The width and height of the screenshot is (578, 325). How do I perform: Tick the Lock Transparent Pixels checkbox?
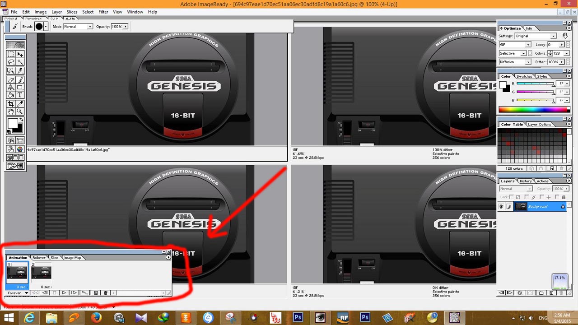pos(512,197)
